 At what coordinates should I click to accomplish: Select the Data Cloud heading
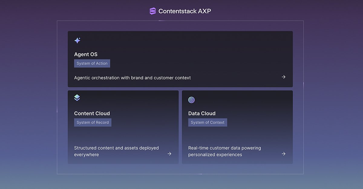pos(202,113)
